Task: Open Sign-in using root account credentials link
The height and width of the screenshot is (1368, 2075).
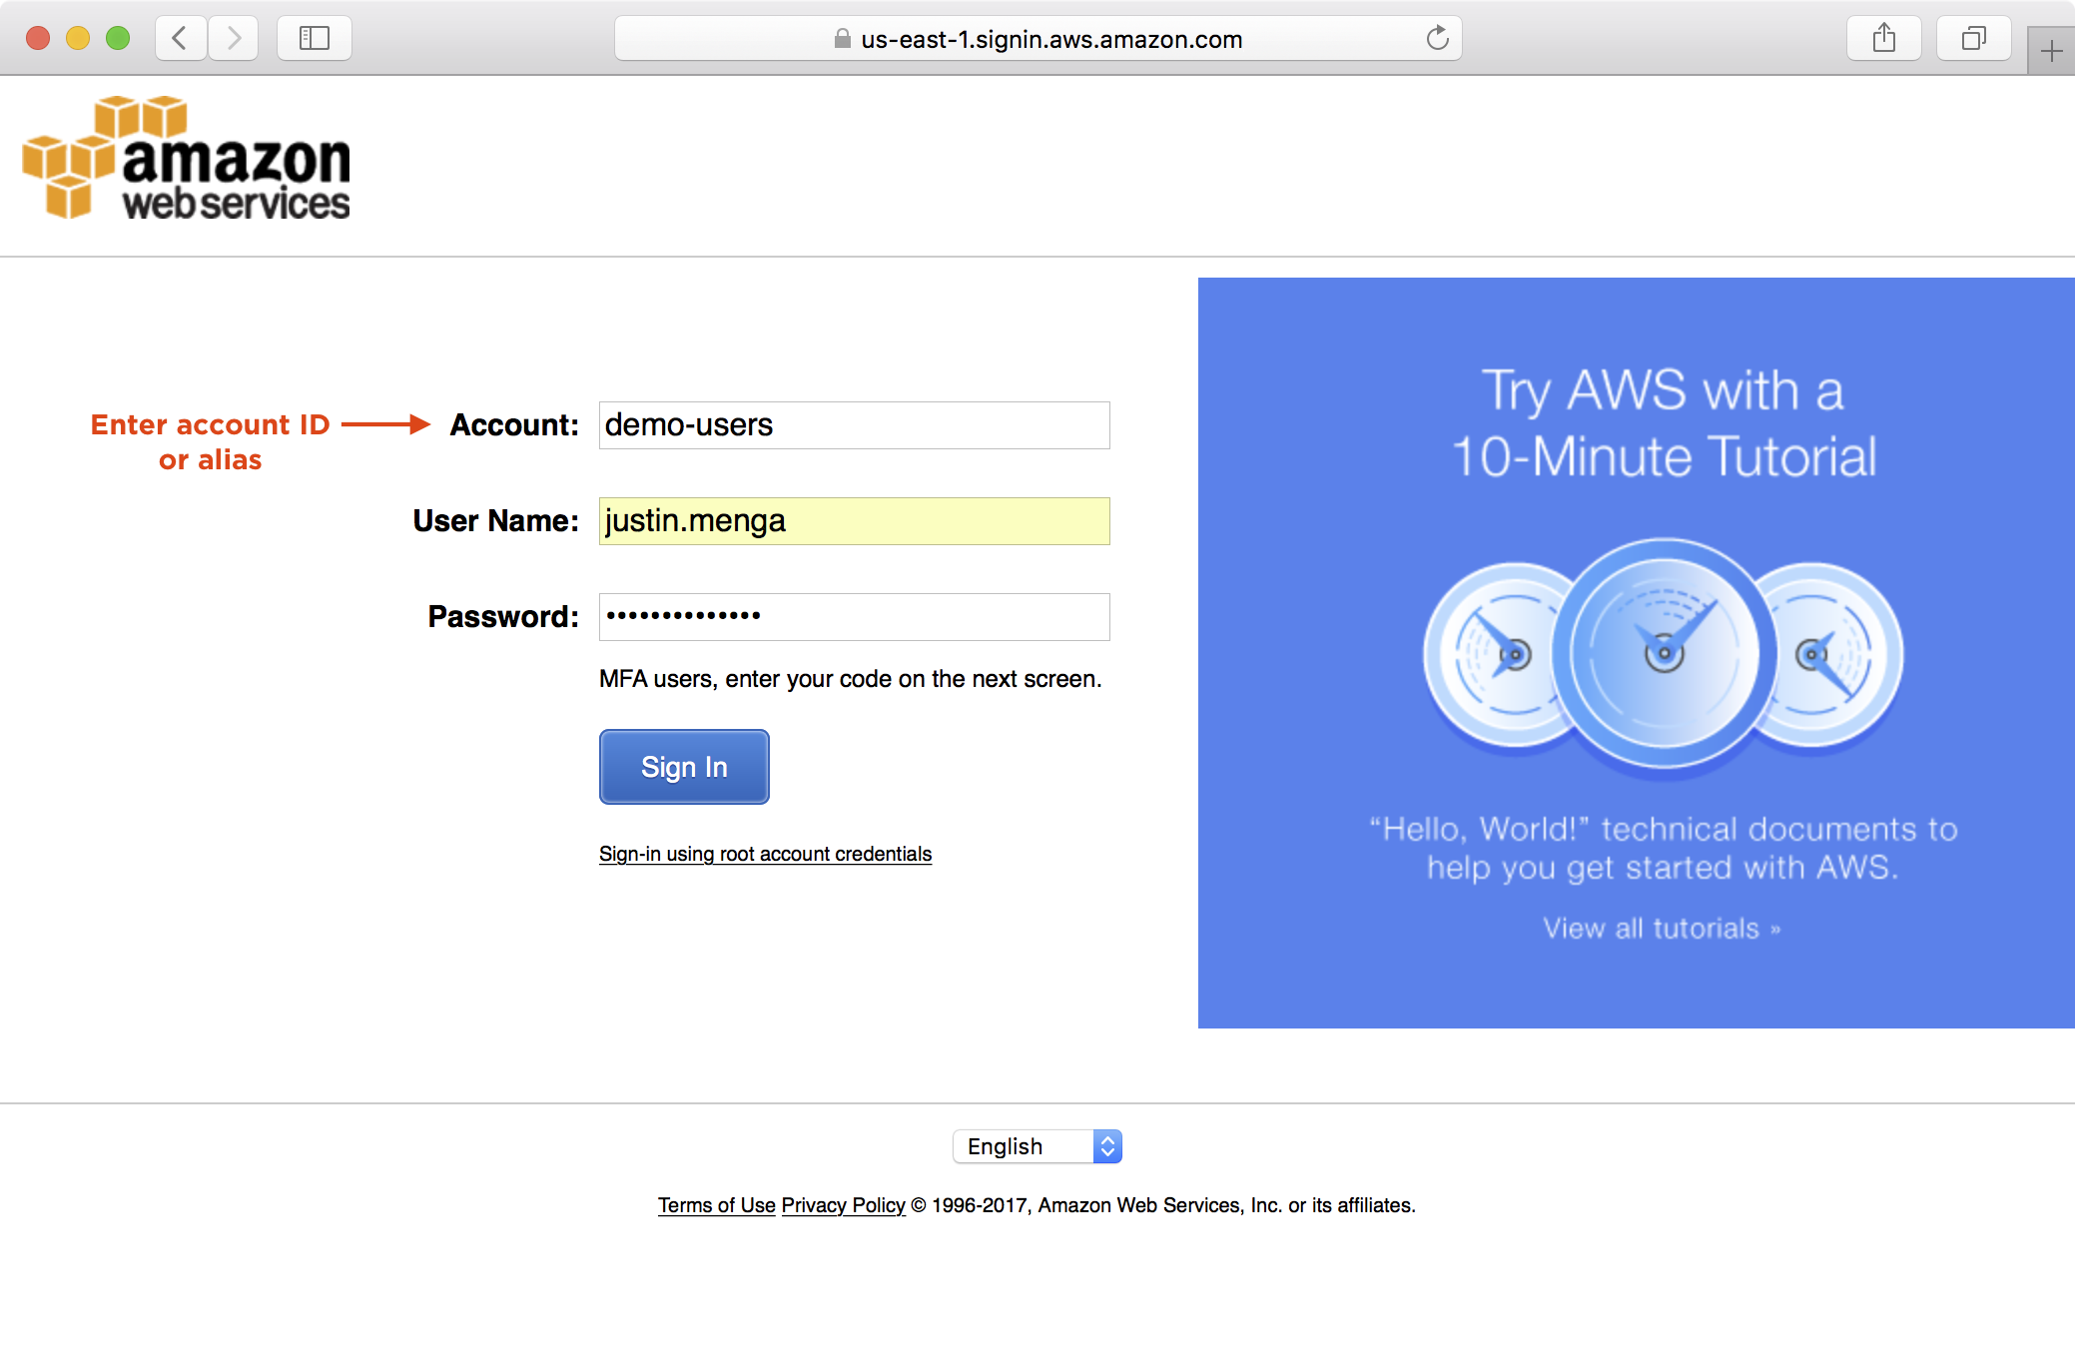Action: coord(765,854)
